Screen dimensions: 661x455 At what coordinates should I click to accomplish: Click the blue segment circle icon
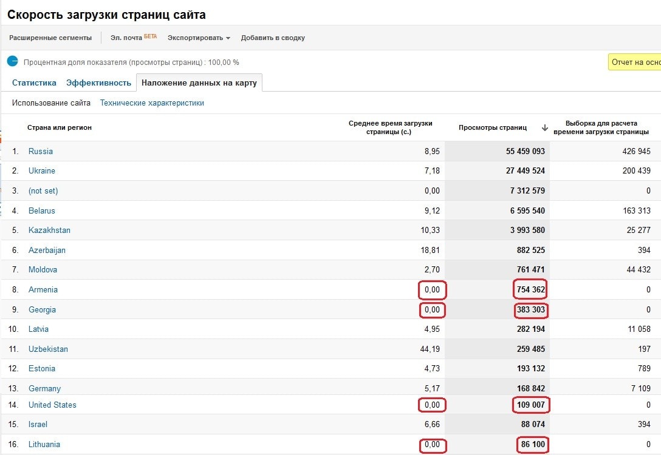13,61
